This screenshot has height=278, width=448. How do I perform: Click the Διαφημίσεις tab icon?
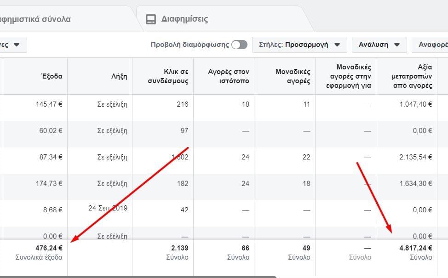click(151, 19)
